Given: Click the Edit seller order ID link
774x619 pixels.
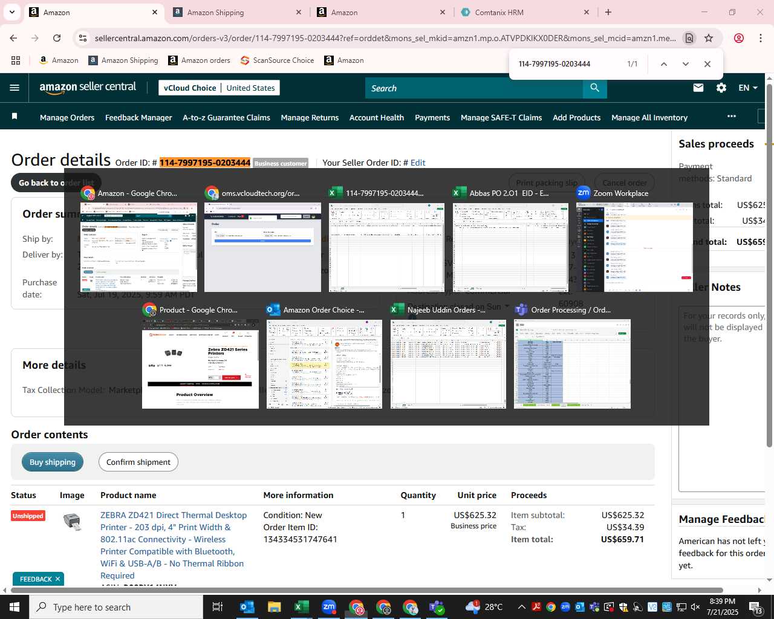Looking at the screenshot, I should pos(418,163).
